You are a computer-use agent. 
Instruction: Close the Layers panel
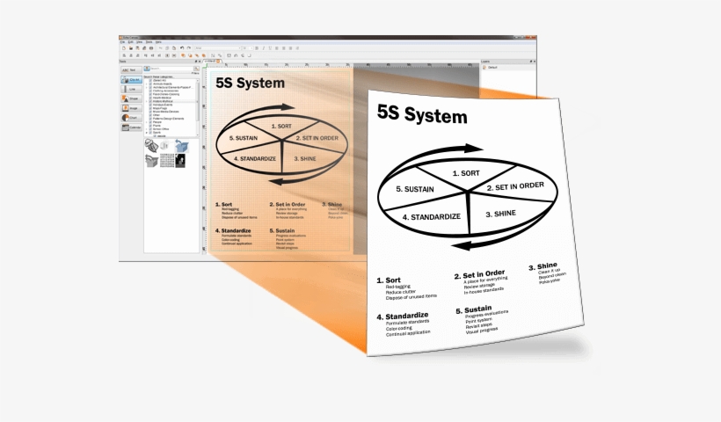pyautogui.click(x=534, y=62)
